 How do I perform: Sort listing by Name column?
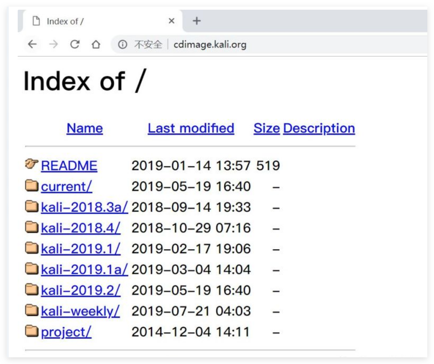85,128
